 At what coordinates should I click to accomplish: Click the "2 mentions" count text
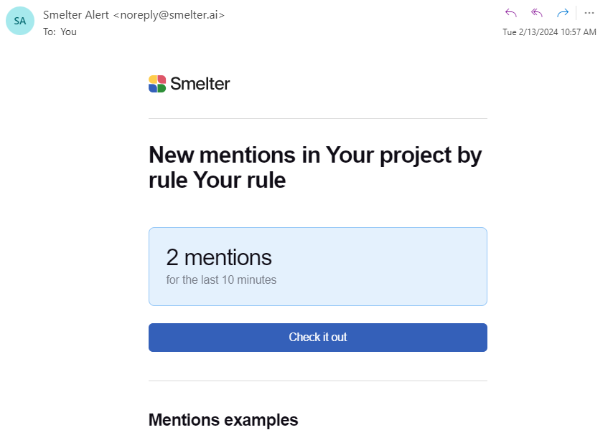pos(219,257)
